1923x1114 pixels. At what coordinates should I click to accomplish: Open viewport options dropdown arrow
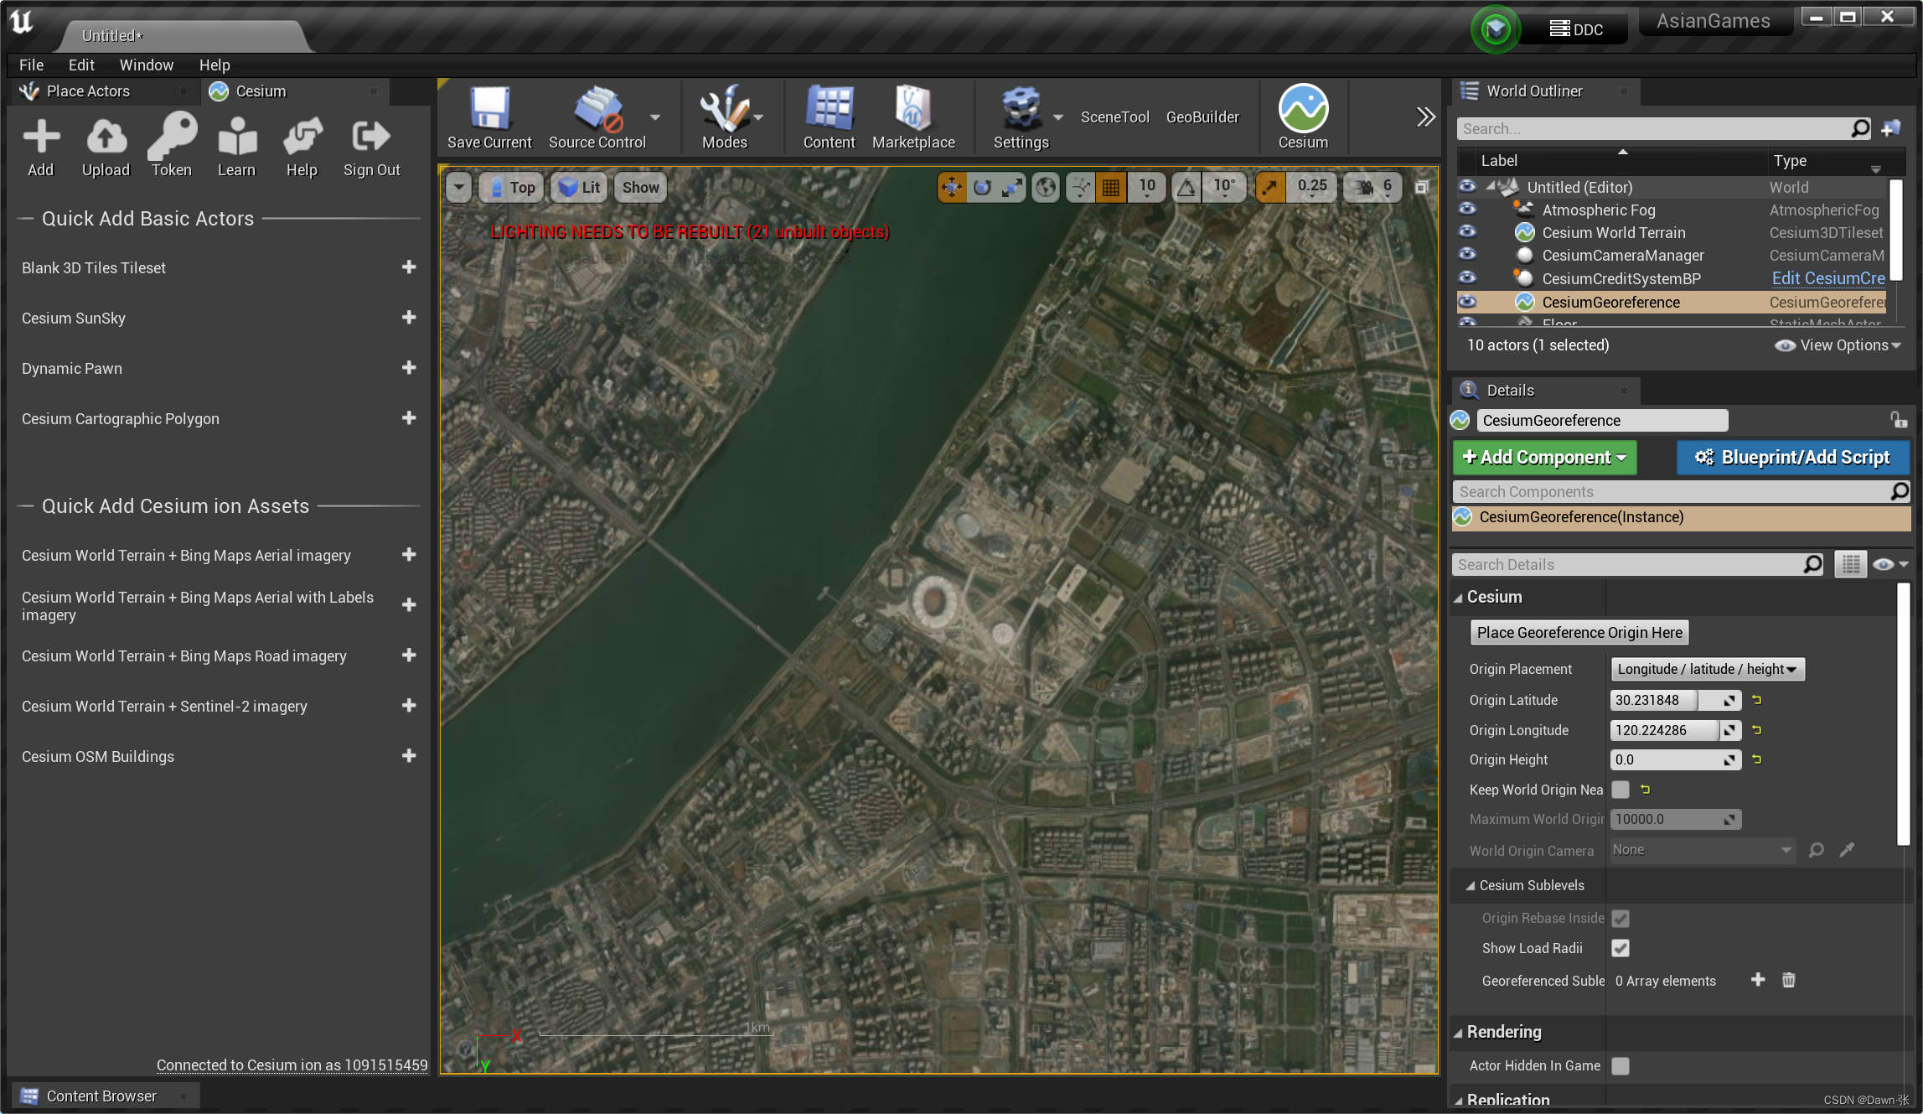point(458,188)
